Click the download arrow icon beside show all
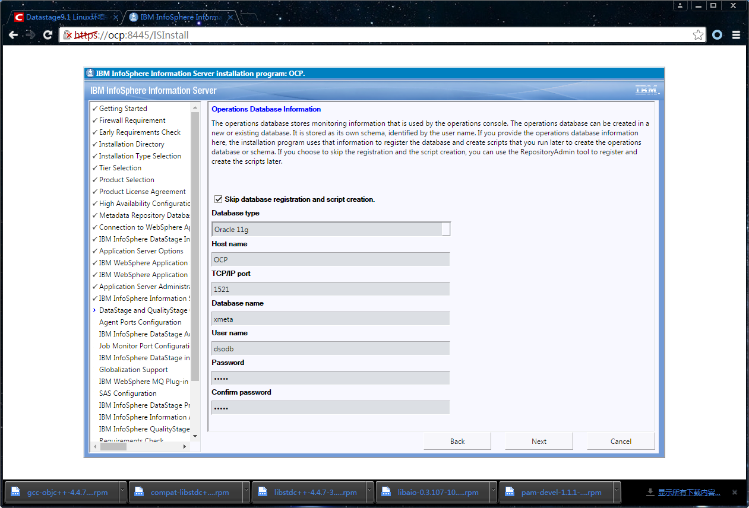Viewport: 749px width, 508px height. [x=650, y=492]
